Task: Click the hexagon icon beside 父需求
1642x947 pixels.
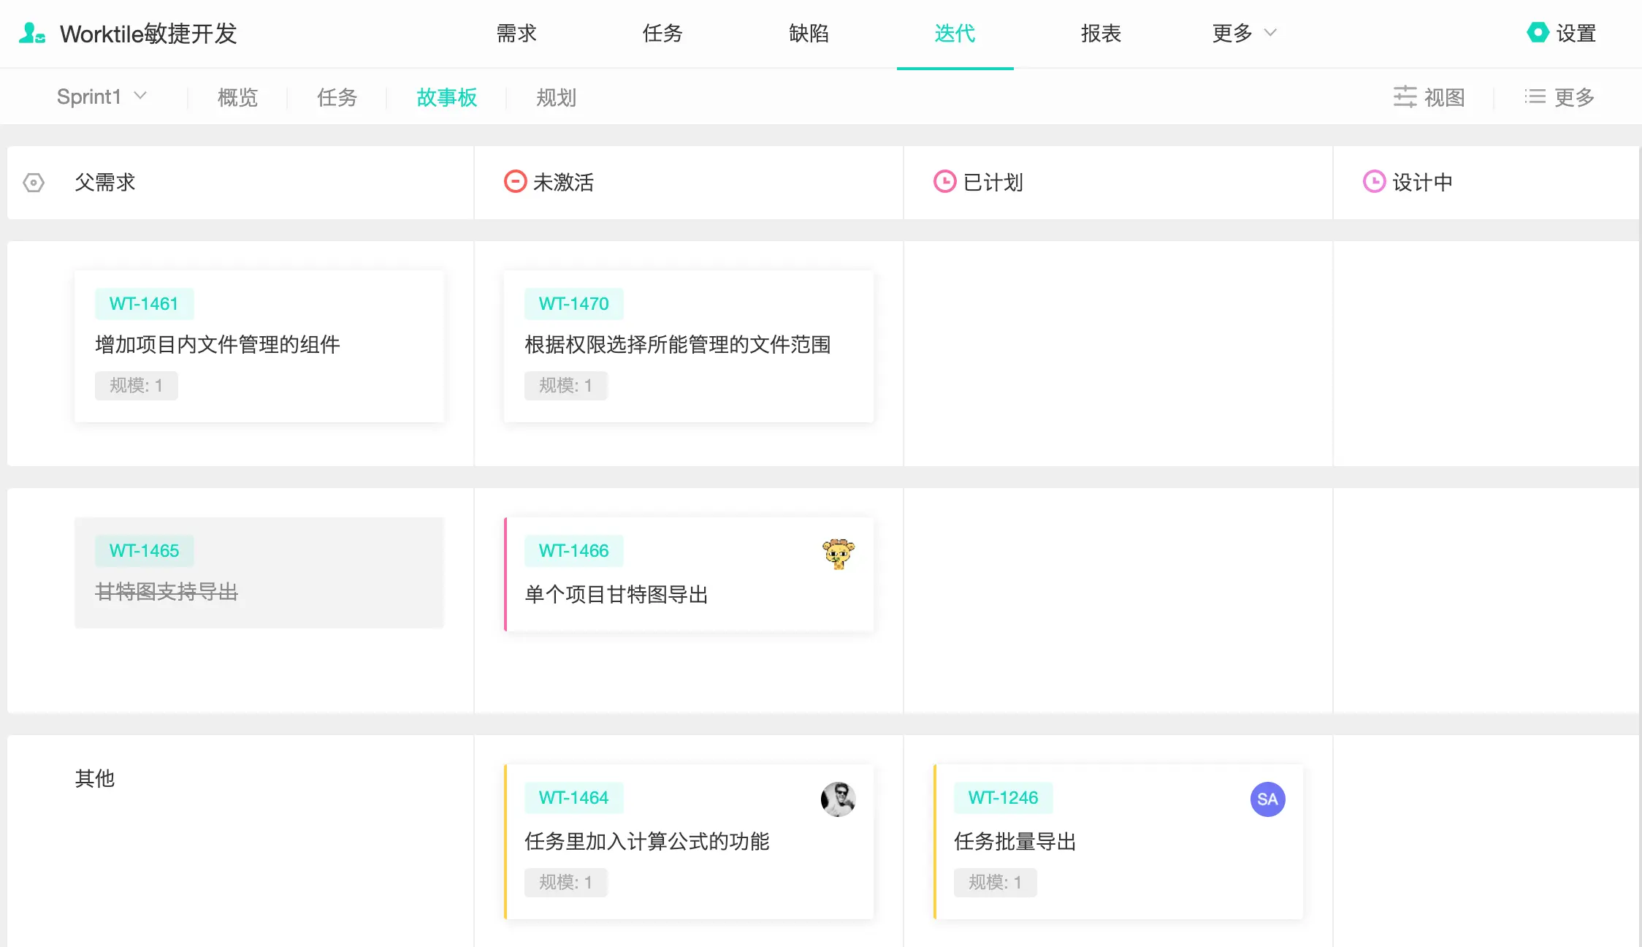Action: [x=34, y=183]
